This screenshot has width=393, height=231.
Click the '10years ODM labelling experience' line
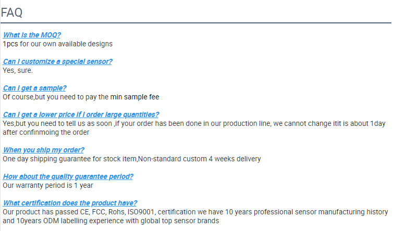pos(111,221)
